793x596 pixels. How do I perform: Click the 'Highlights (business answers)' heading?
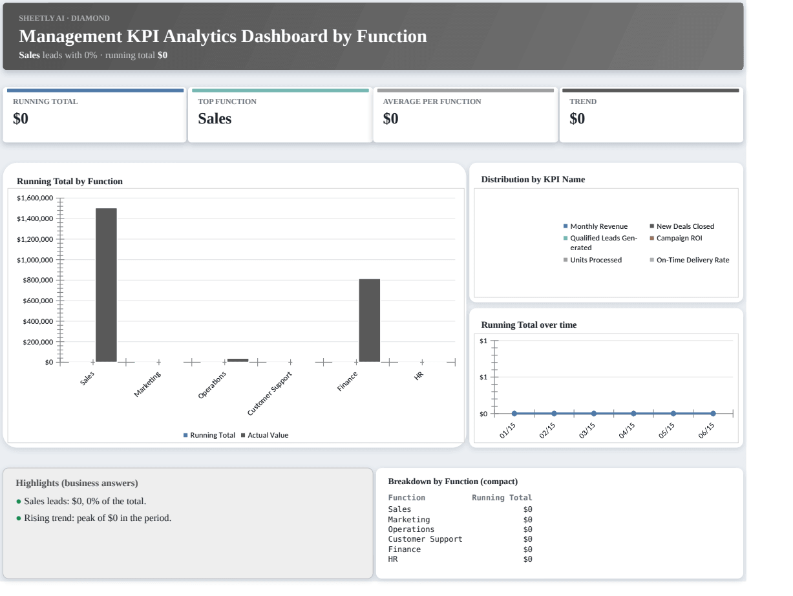(77, 483)
